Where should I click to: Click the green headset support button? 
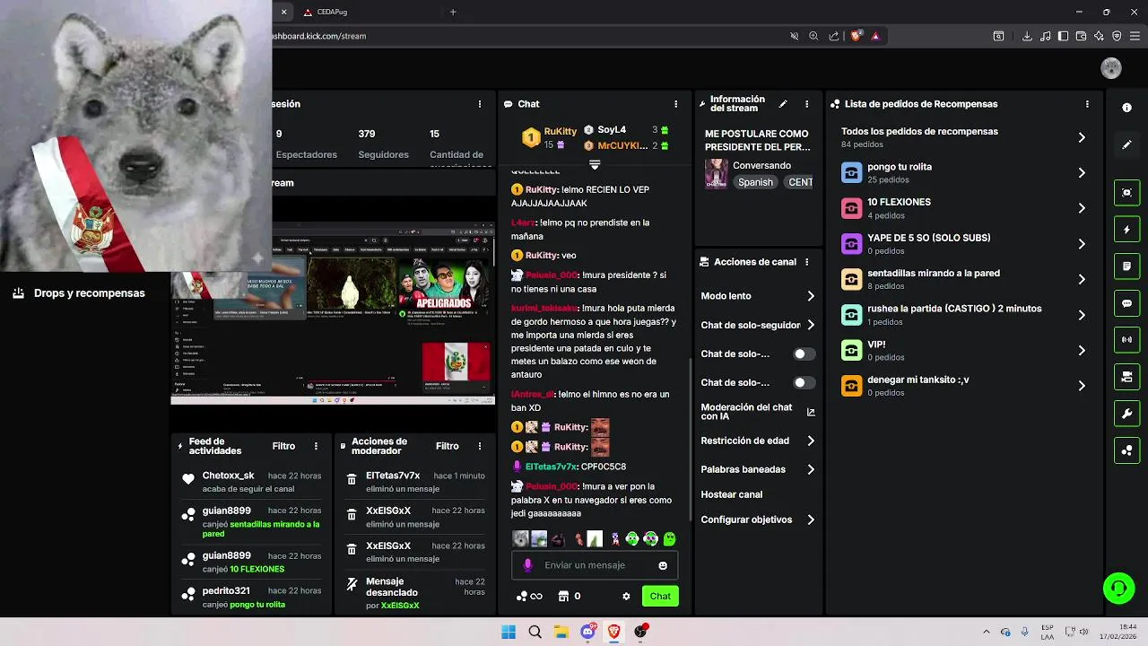coord(1118,589)
